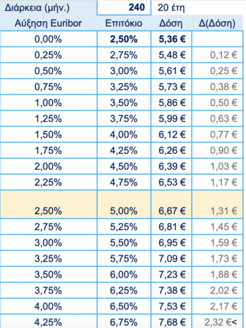246x328 pixels.
Task: Click the 4,00% interest rate cell
Action: (x=123, y=133)
